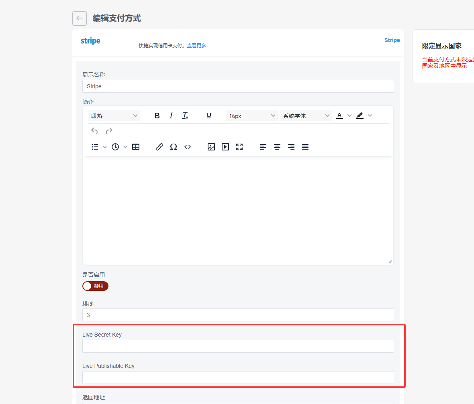
Task: Click the Live Secret Key input field
Action: click(238, 346)
